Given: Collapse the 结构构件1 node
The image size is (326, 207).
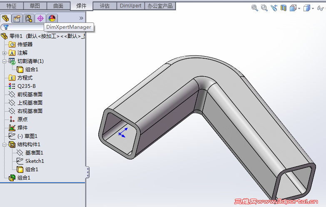Looking at the screenshot, I should 4,145.
